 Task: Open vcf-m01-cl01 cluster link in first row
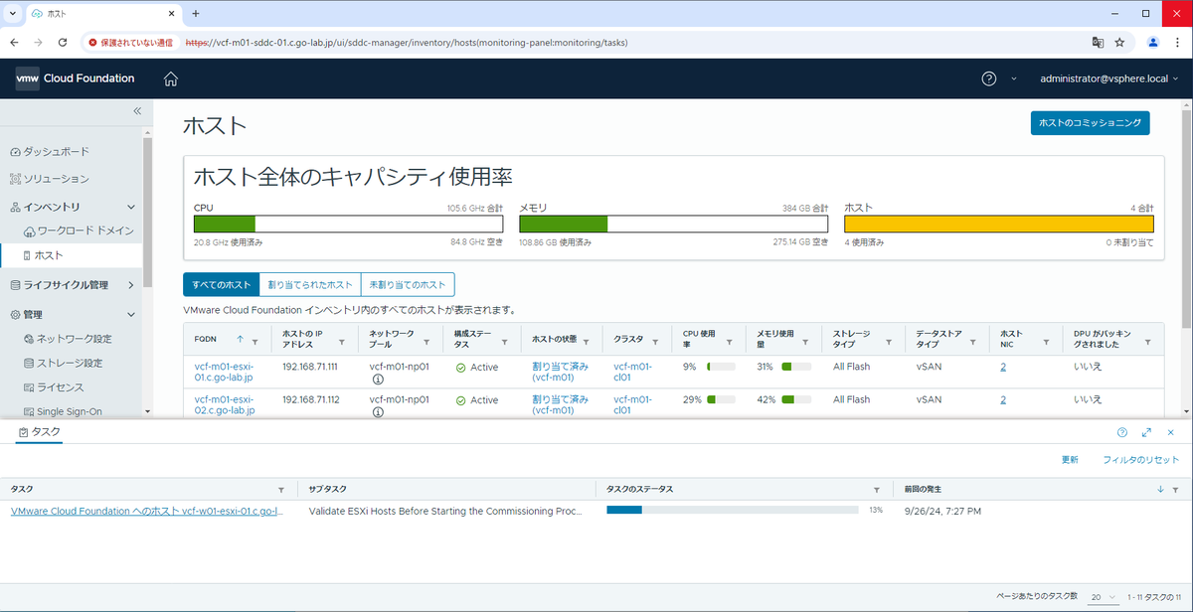[x=632, y=373]
